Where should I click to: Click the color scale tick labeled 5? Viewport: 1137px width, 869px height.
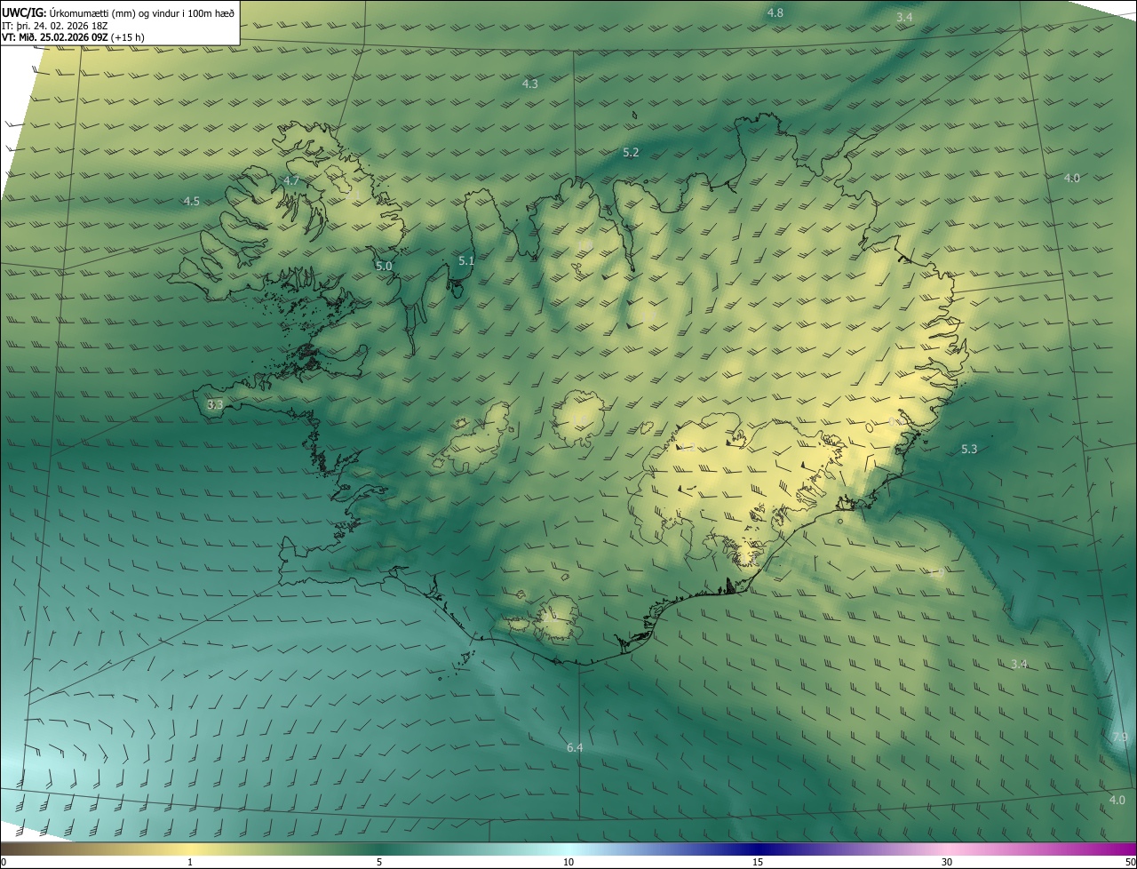pos(379,862)
